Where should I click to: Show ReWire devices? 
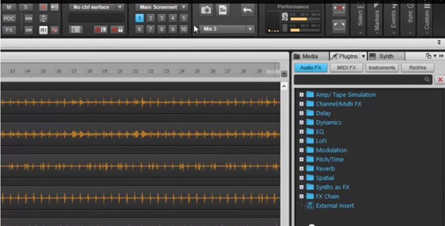pos(418,67)
